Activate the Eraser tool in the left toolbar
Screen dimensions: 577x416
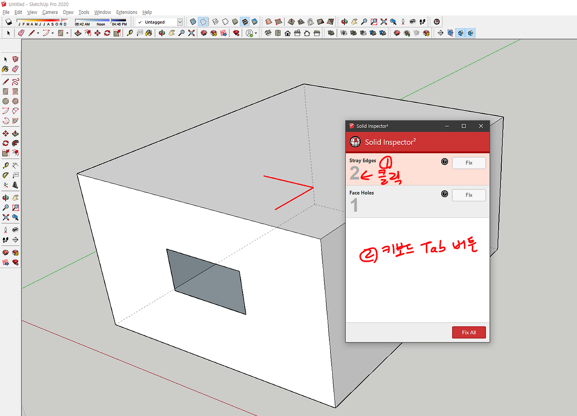15,69
